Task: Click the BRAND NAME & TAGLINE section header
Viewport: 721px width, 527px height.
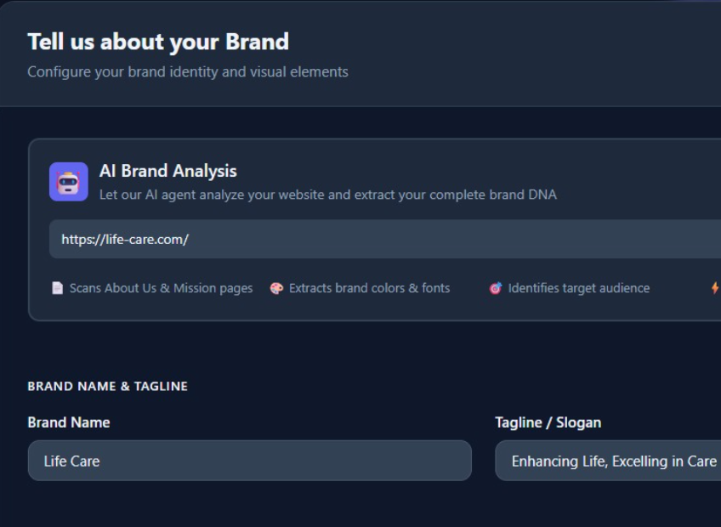Action: 107,386
